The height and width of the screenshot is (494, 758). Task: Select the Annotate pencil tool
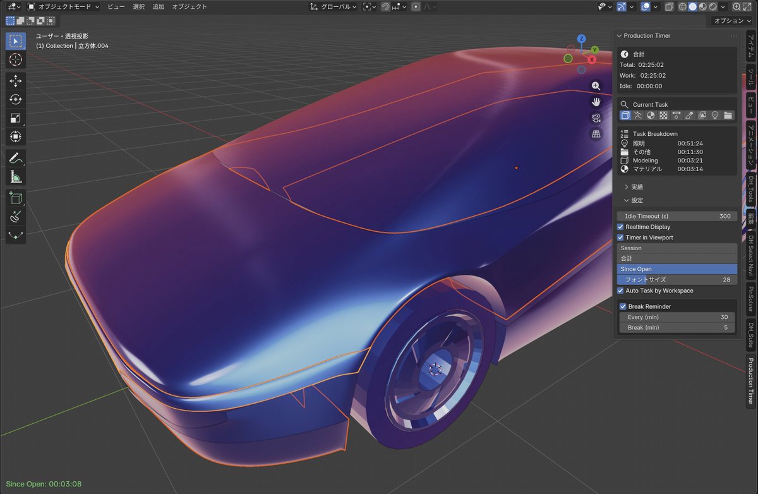16,157
